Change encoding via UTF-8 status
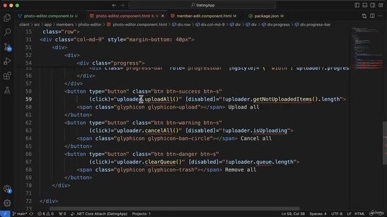This screenshot has width=387, height=217. pyautogui.click(x=337, y=214)
